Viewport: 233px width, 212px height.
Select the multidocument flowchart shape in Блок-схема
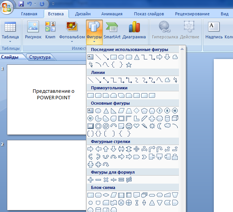click(x=144, y=195)
